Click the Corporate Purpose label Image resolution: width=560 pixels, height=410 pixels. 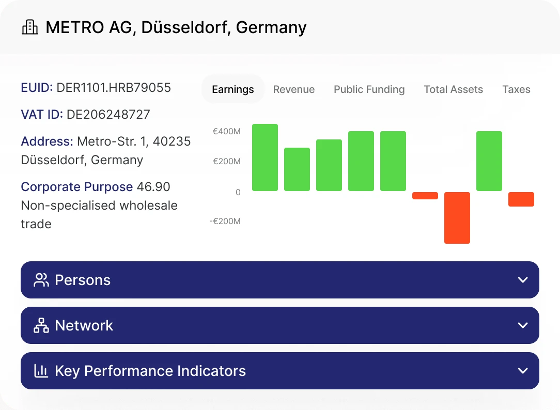(76, 187)
